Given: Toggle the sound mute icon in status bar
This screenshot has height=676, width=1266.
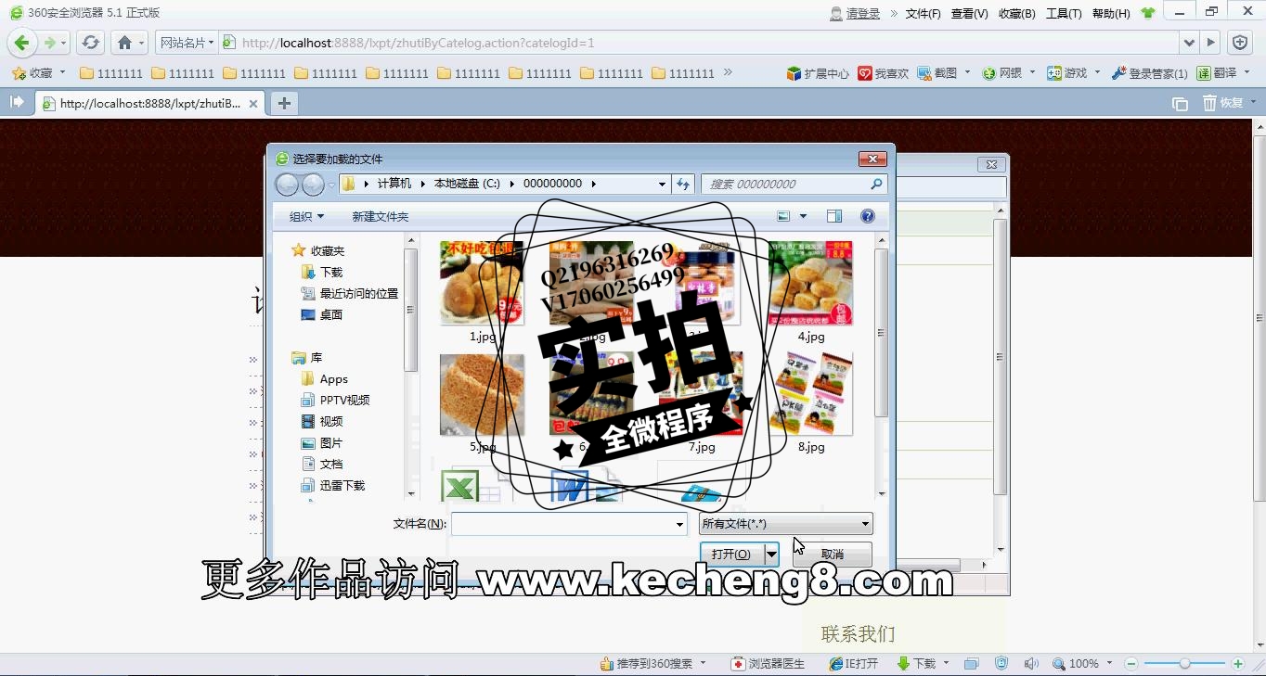Looking at the screenshot, I should 1030,664.
